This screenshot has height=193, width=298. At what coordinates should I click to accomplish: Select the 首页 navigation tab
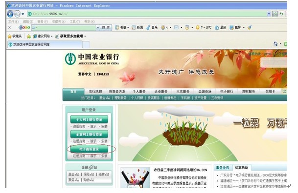click(x=73, y=92)
